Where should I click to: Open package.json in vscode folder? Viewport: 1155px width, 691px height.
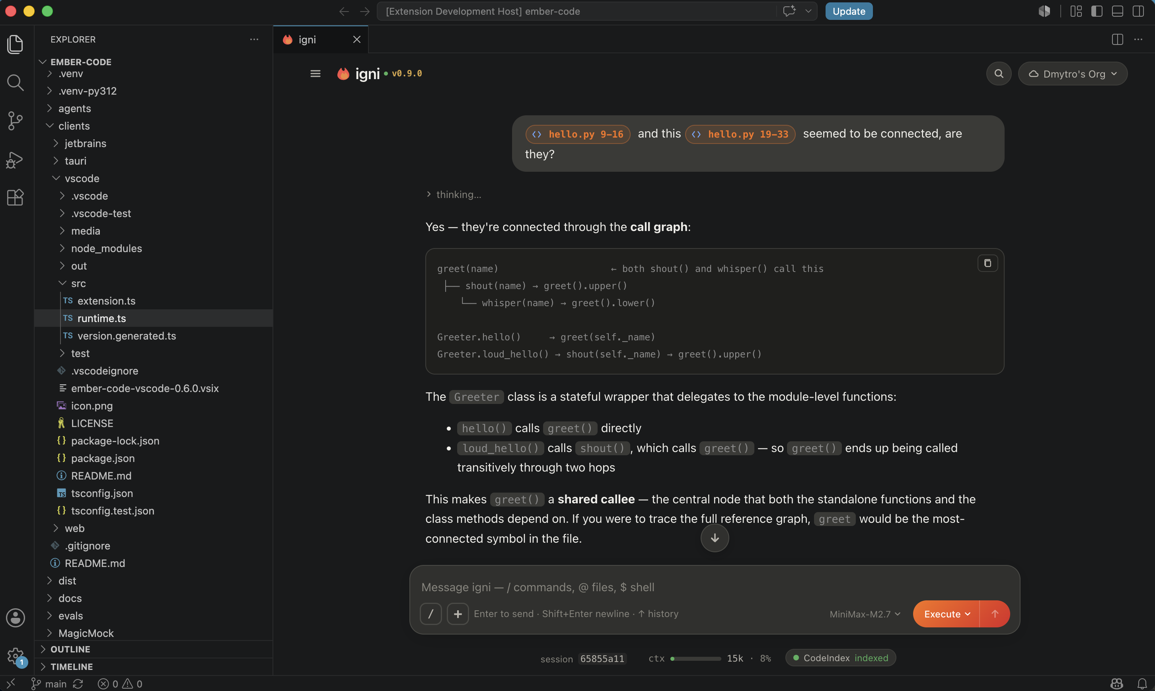tap(154, 459)
